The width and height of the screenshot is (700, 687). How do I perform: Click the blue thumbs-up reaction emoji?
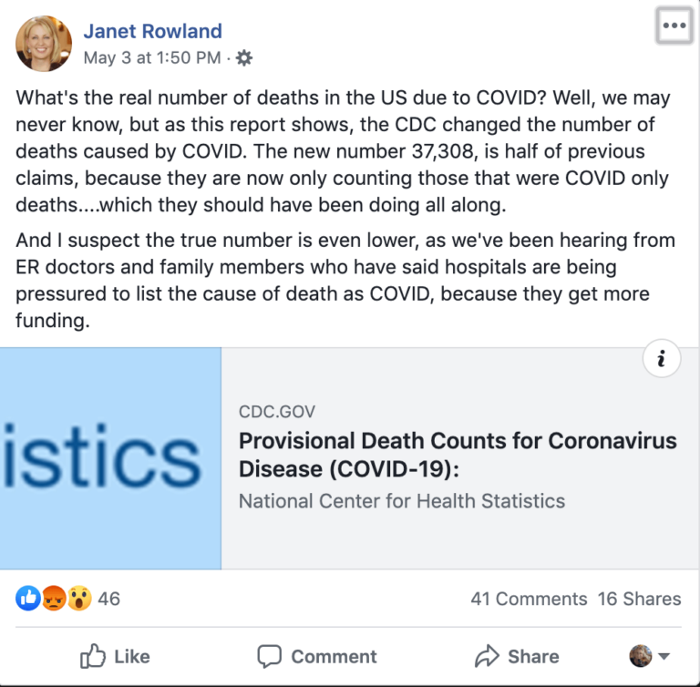pos(28,599)
